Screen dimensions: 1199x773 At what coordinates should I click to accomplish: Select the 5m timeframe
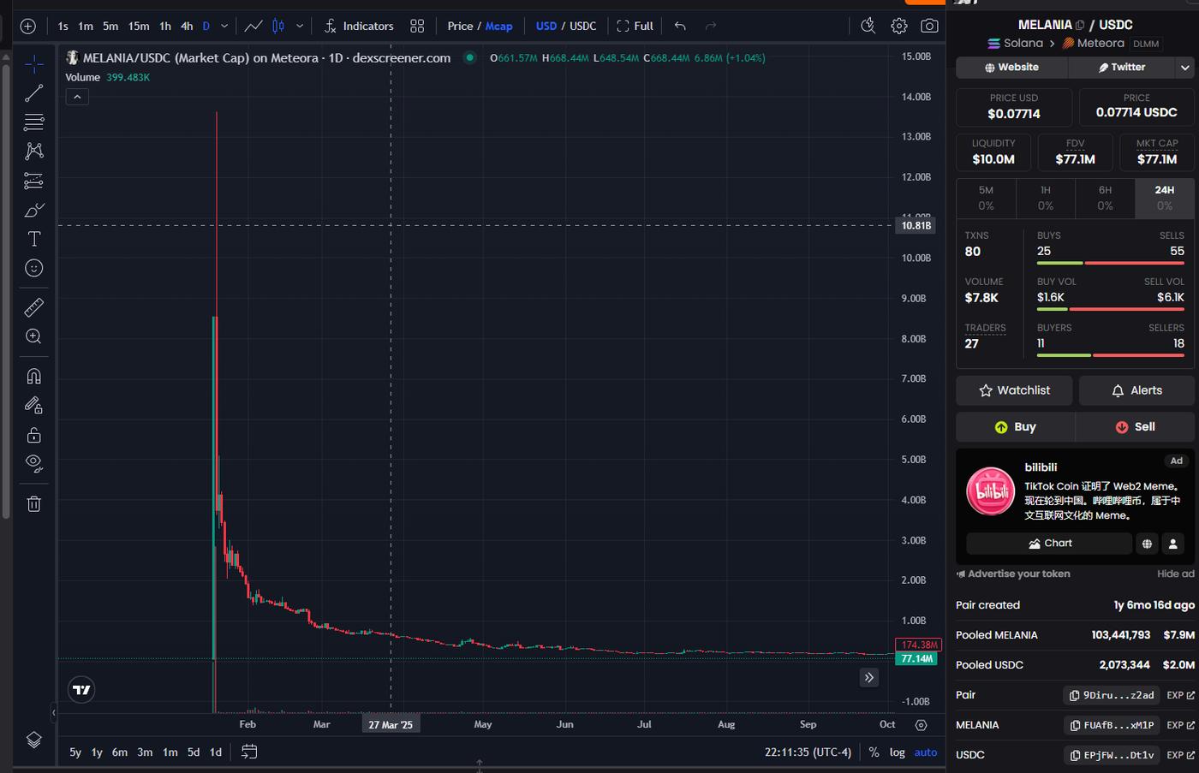pos(110,26)
